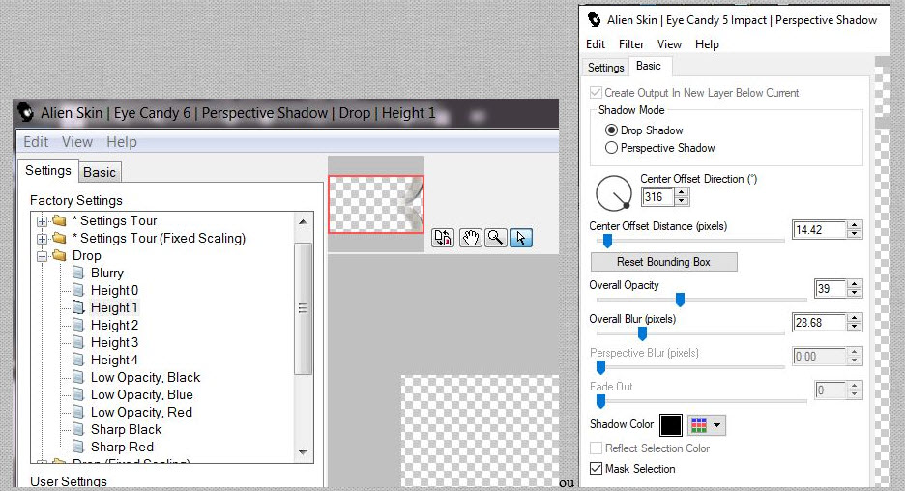Select the Height 3 preset

coord(114,343)
